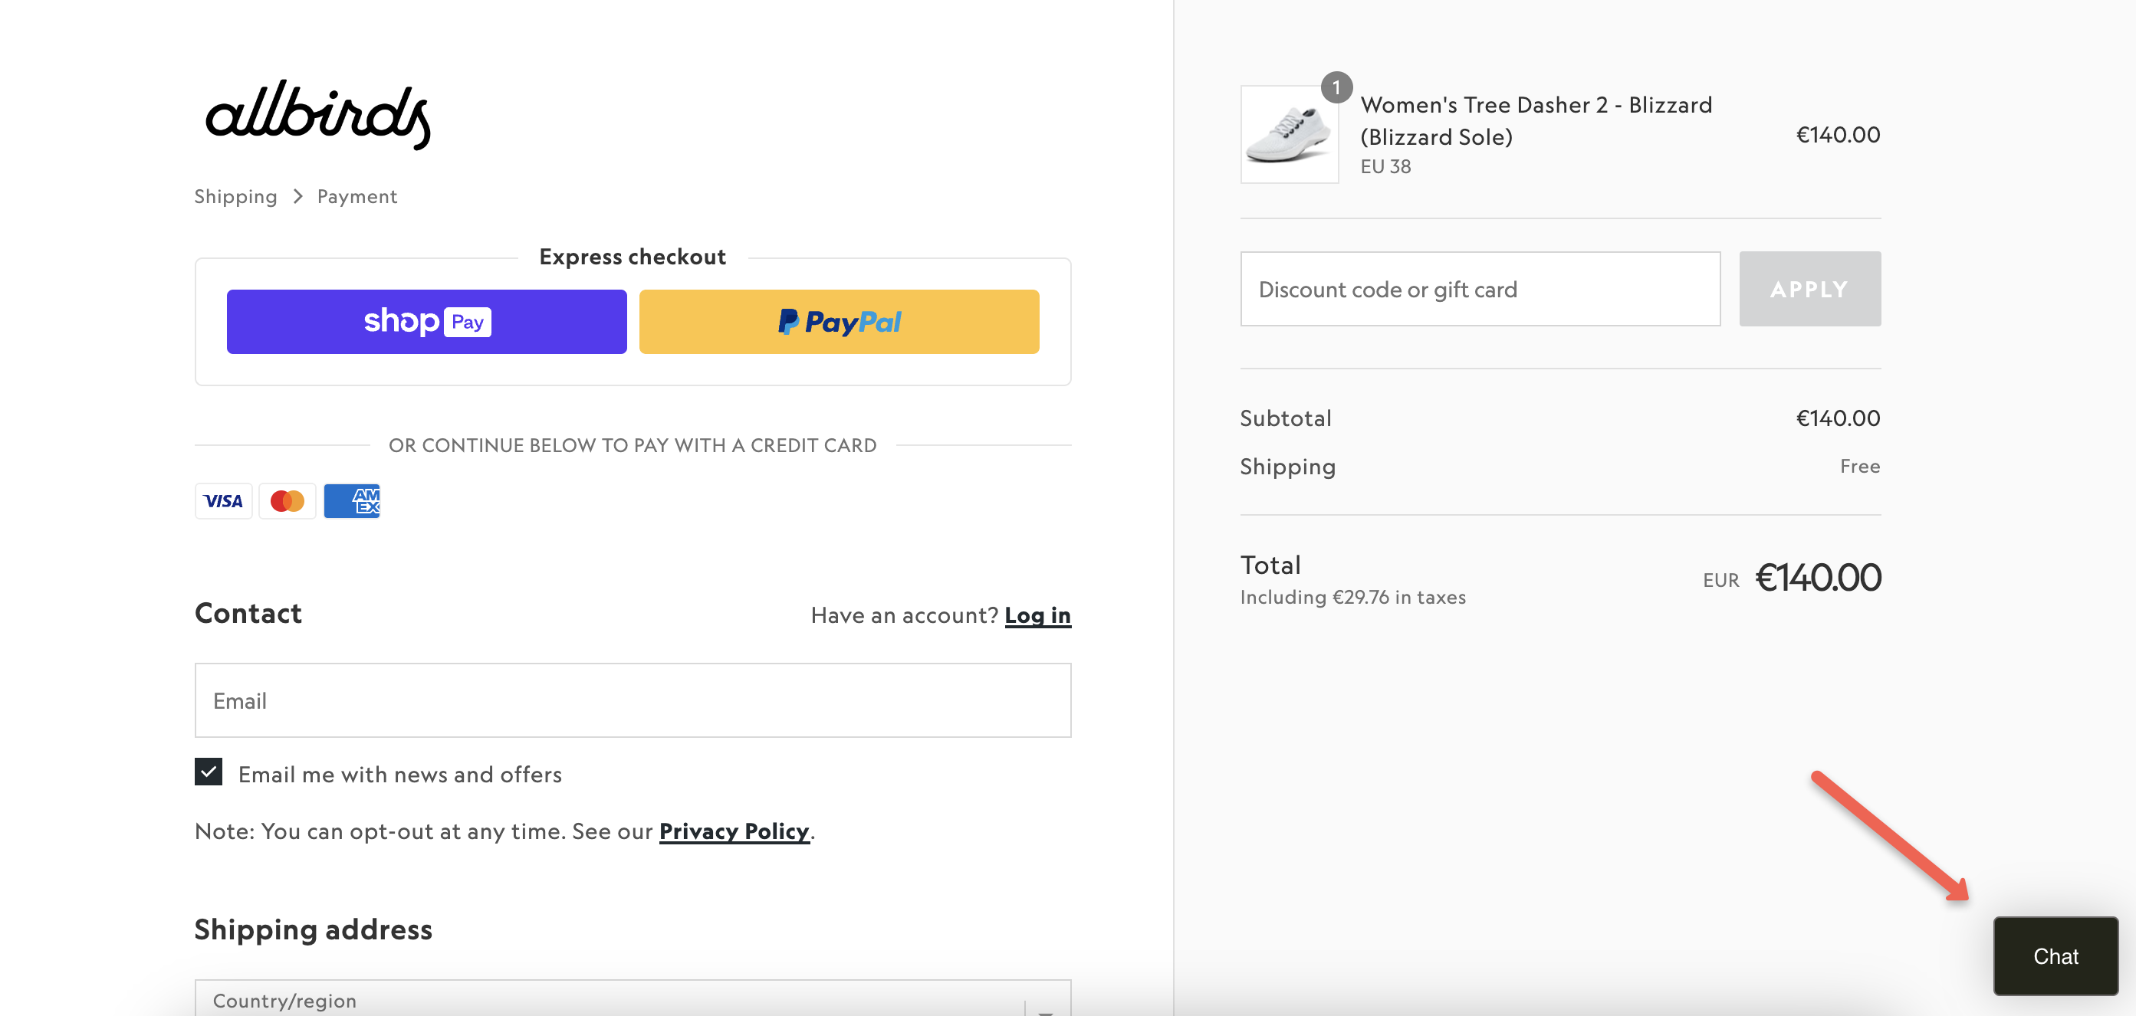This screenshot has height=1016, width=2136.
Task: Uncheck Email me with news and offers
Action: click(x=208, y=772)
